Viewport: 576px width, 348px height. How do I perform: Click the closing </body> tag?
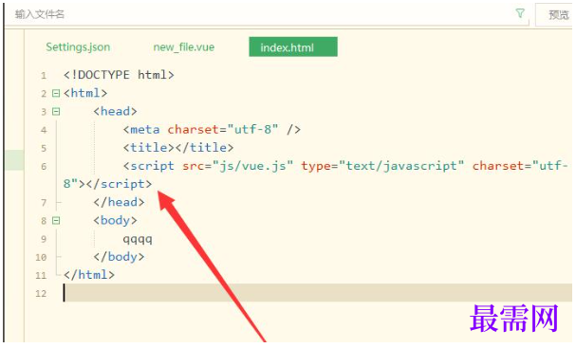click(119, 257)
